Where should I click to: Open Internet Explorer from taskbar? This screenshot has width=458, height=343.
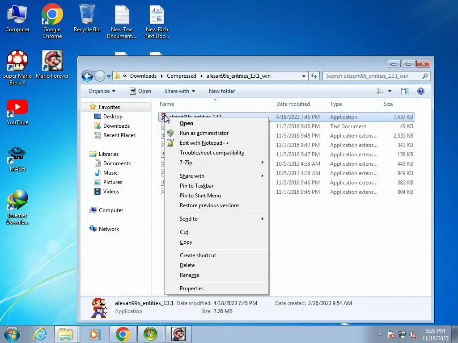point(40,334)
